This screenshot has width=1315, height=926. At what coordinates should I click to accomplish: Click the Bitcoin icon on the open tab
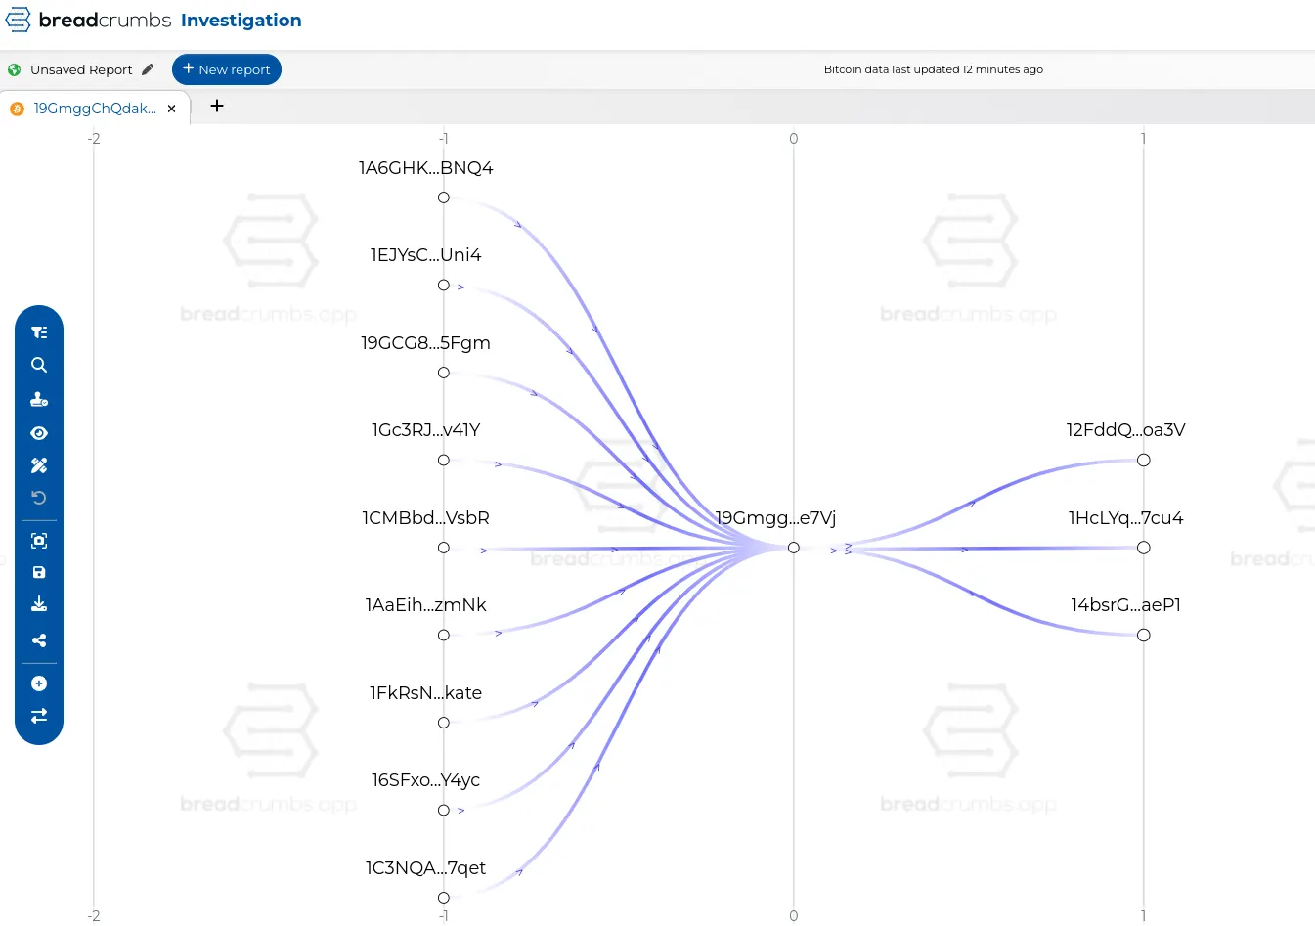[x=17, y=109]
